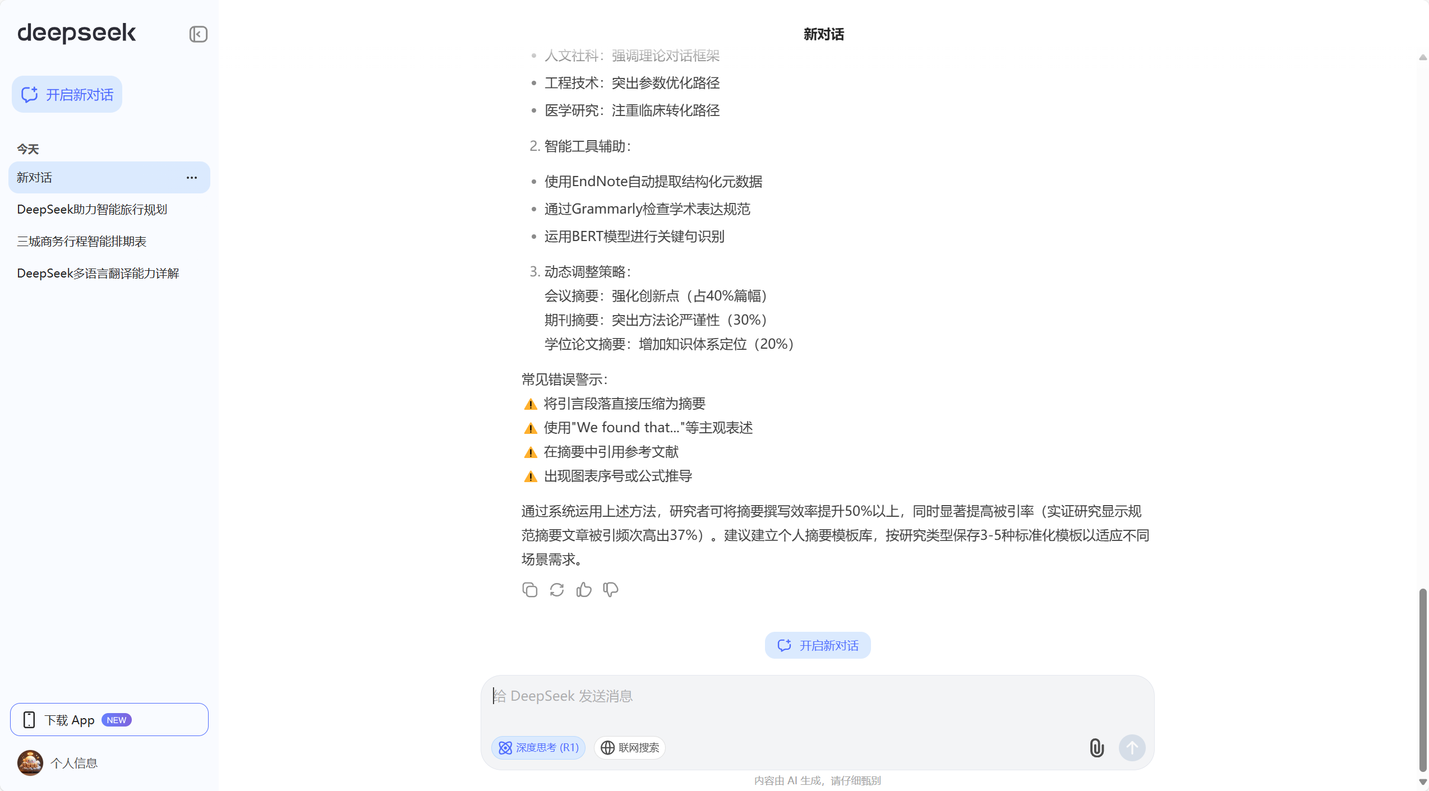Open the DeepSeek多语言翻译能力详解 chat

coord(98,273)
